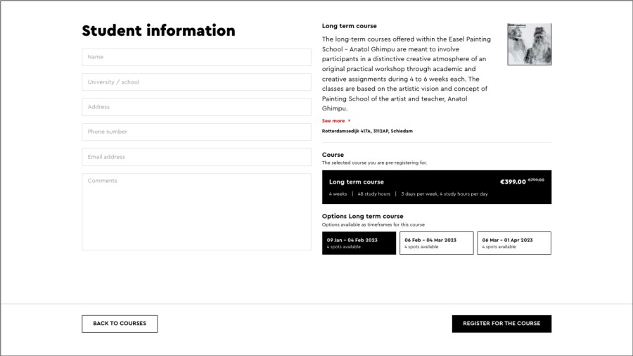Select the black Long term course card
The height and width of the screenshot is (356, 633).
(x=436, y=187)
